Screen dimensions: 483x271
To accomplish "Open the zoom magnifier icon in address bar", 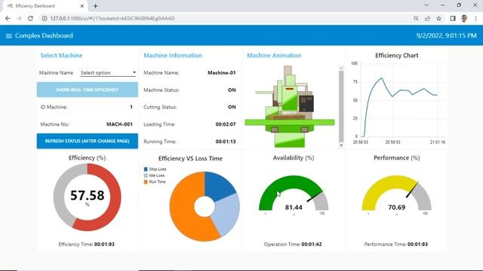I will [x=416, y=18].
